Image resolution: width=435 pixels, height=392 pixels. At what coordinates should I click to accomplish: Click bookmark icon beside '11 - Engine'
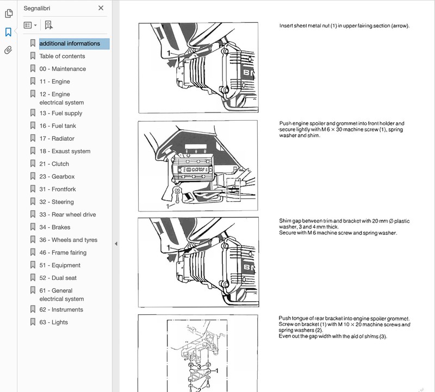click(x=33, y=81)
